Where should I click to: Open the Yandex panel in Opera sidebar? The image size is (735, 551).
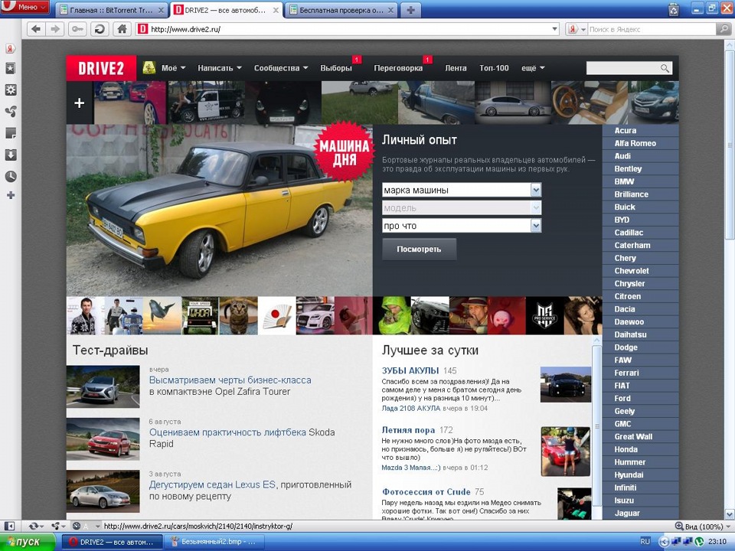[x=10, y=47]
